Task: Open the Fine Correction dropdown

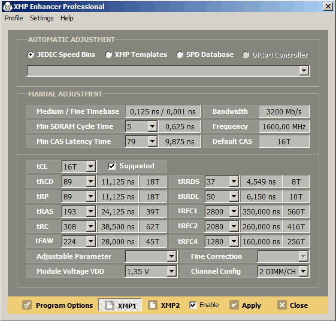Action: [304, 256]
